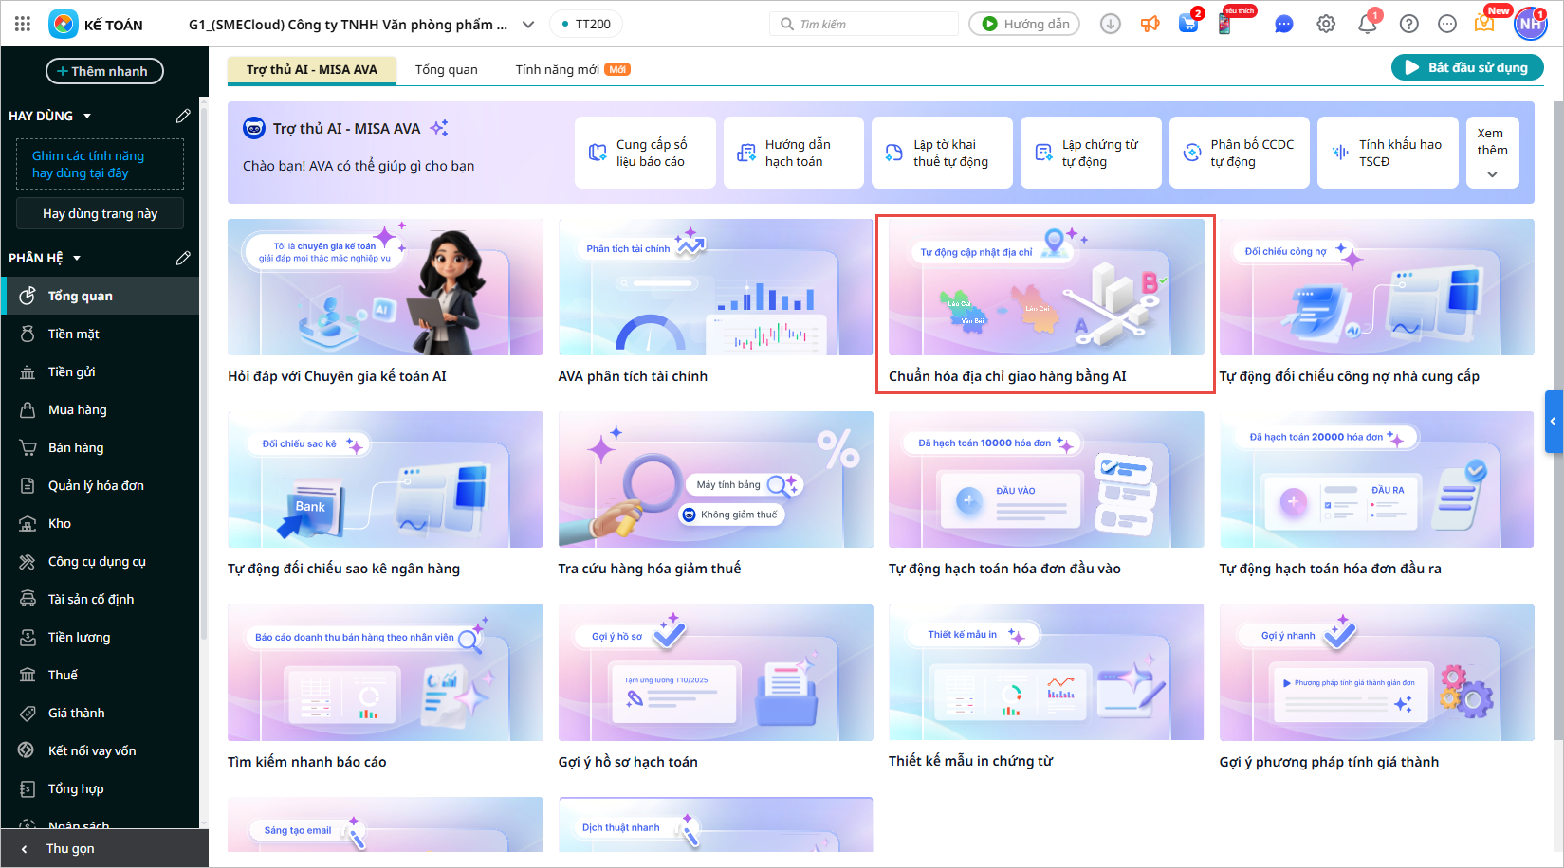Image resolution: width=1564 pixels, height=868 pixels.
Task: Open Chuẩn hóa địa chỉ giao hàng card
Action: pyautogui.click(x=1045, y=302)
